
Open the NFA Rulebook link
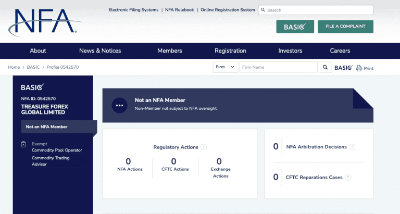click(179, 10)
